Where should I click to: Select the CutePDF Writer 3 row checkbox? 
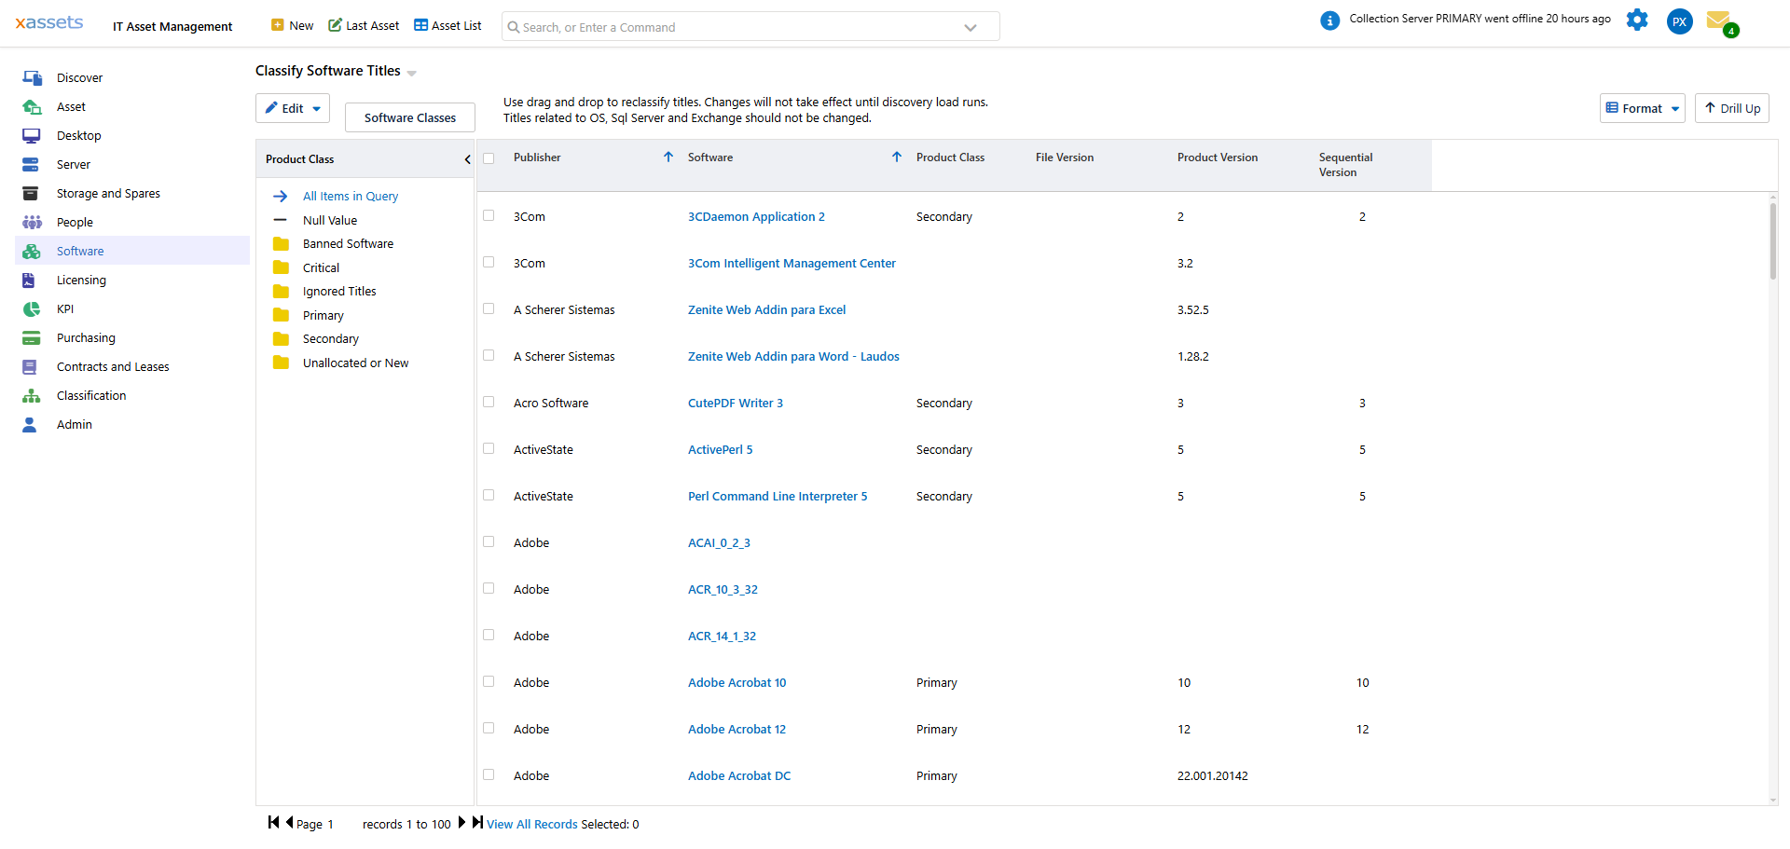489,402
